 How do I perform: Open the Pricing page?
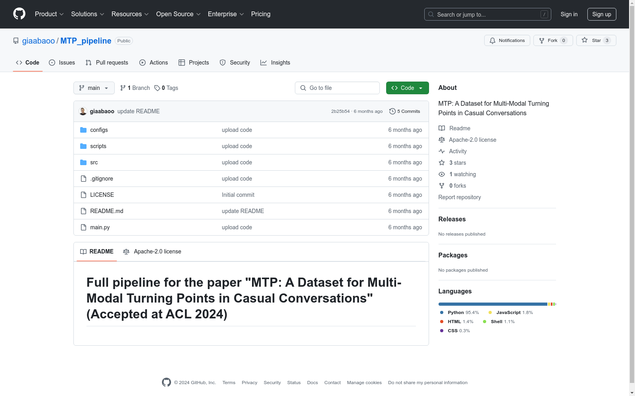click(x=261, y=14)
